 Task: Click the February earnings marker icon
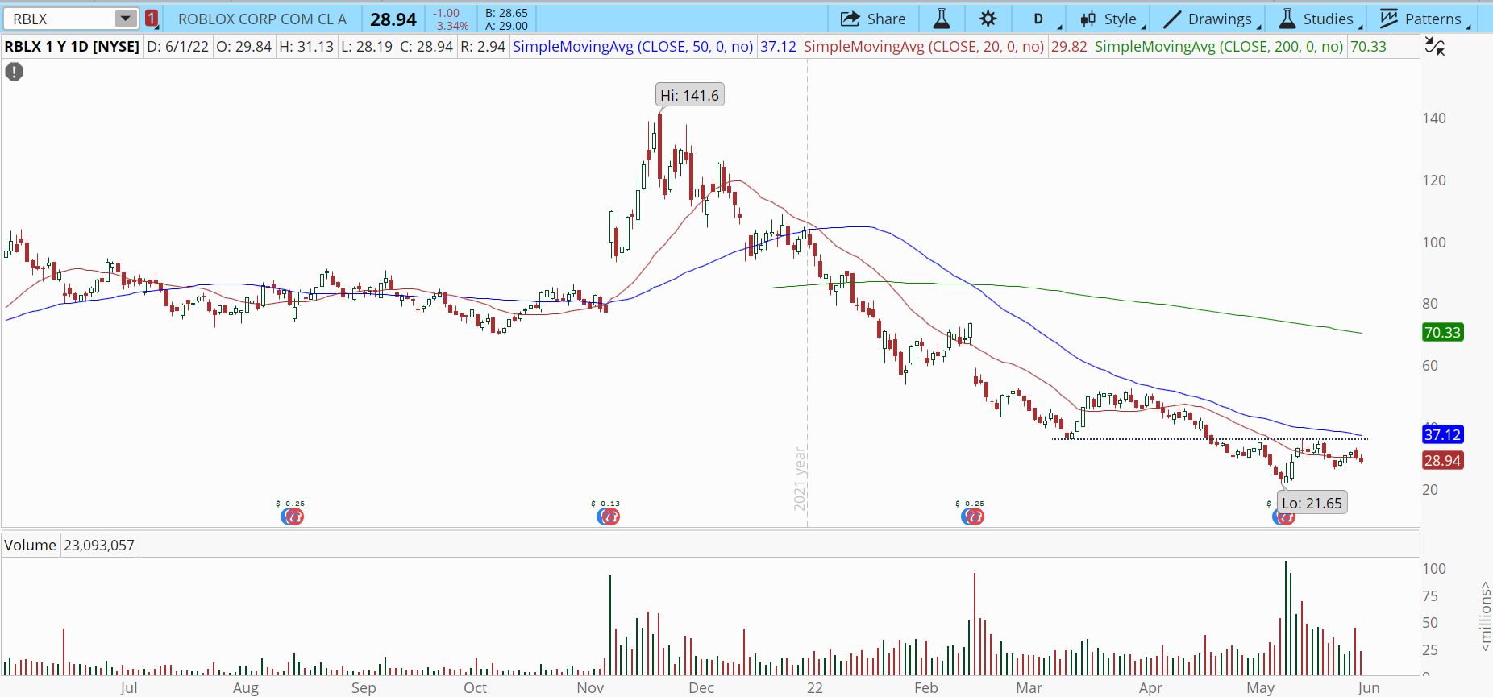point(972,517)
